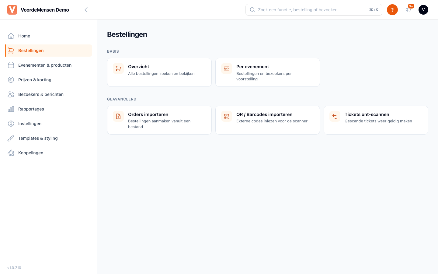This screenshot has width=438, height=274.
Task: Open the user avatar 'V' menu
Action: coord(423,10)
